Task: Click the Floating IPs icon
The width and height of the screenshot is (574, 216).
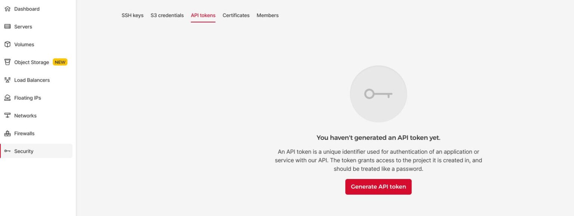Action: (x=7, y=97)
